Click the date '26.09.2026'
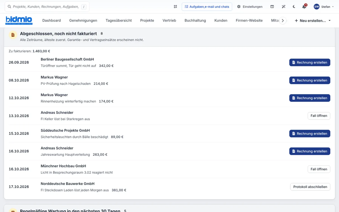The height and width of the screenshot is (212, 339). click(x=19, y=62)
